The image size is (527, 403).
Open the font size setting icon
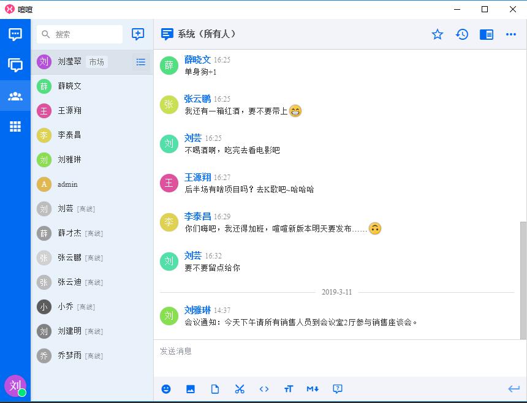(x=289, y=389)
